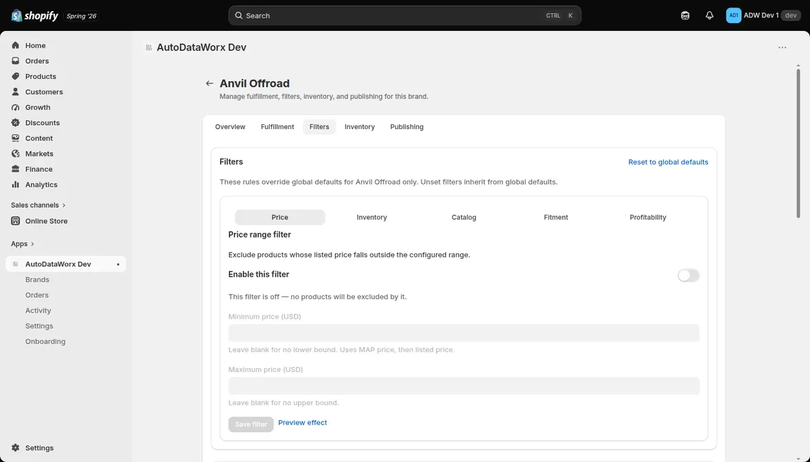Select the Discounts badge icon

[16, 123]
